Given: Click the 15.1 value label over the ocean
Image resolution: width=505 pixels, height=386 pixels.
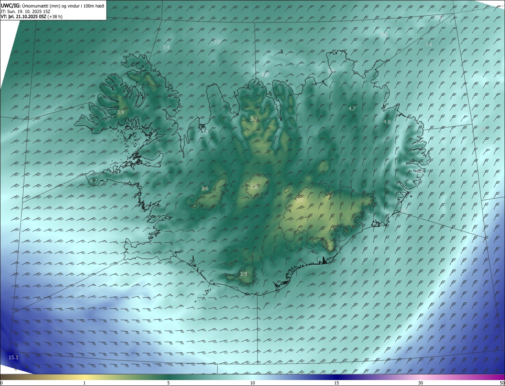Looking at the screenshot, I should [13, 357].
